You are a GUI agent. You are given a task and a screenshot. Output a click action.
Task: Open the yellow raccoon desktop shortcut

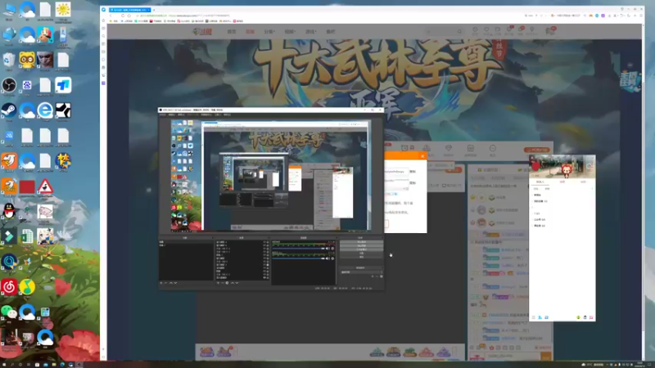pos(27,60)
